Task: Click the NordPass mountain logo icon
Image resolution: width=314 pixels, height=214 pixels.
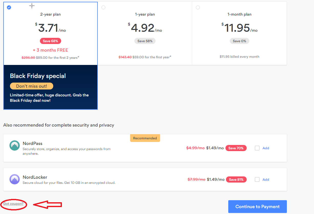Action: [15, 145]
